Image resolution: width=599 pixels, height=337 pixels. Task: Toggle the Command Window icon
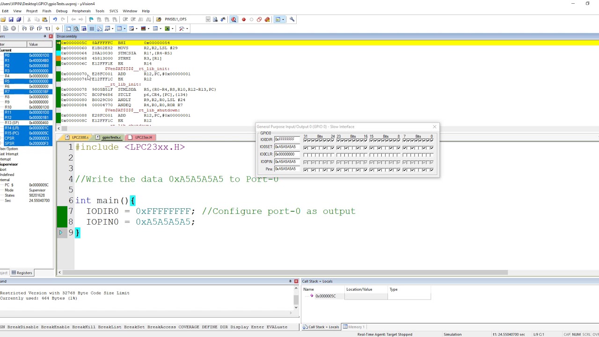[68, 29]
